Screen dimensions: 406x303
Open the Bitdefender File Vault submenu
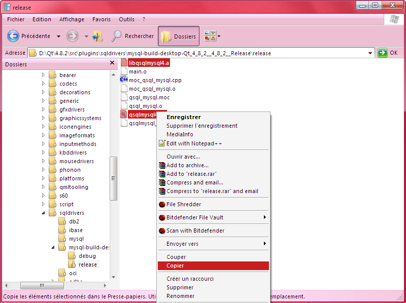[x=213, y=217]
